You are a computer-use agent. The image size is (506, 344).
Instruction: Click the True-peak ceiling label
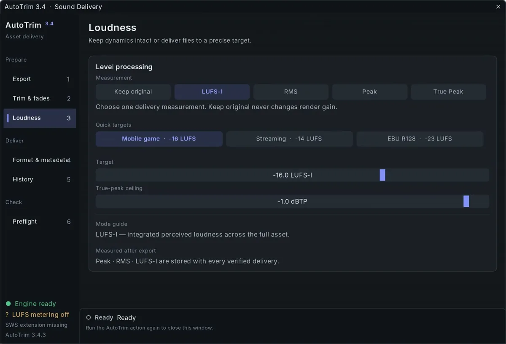coord(119,188)
